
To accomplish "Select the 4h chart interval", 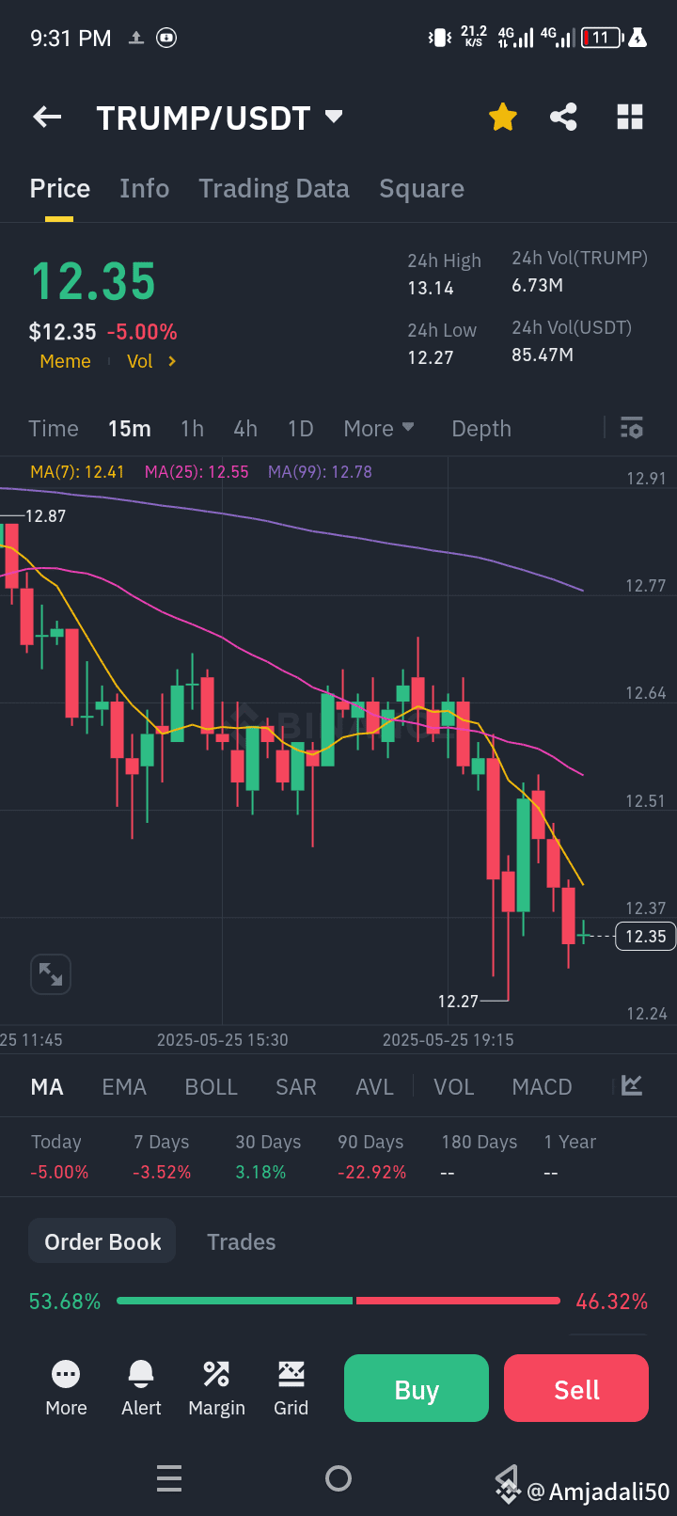I will 245,429.
